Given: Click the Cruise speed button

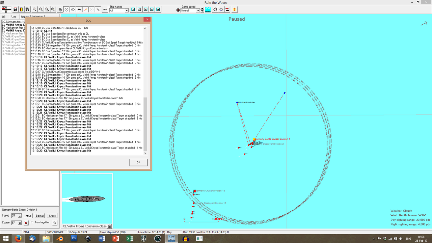Looking at the screenshot, I should (52, 216).
